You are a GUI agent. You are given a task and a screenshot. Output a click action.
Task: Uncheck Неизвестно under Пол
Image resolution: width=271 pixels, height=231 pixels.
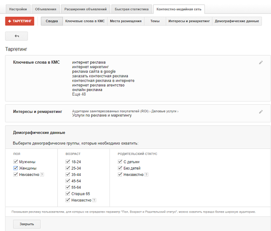(x=15, y=174)
